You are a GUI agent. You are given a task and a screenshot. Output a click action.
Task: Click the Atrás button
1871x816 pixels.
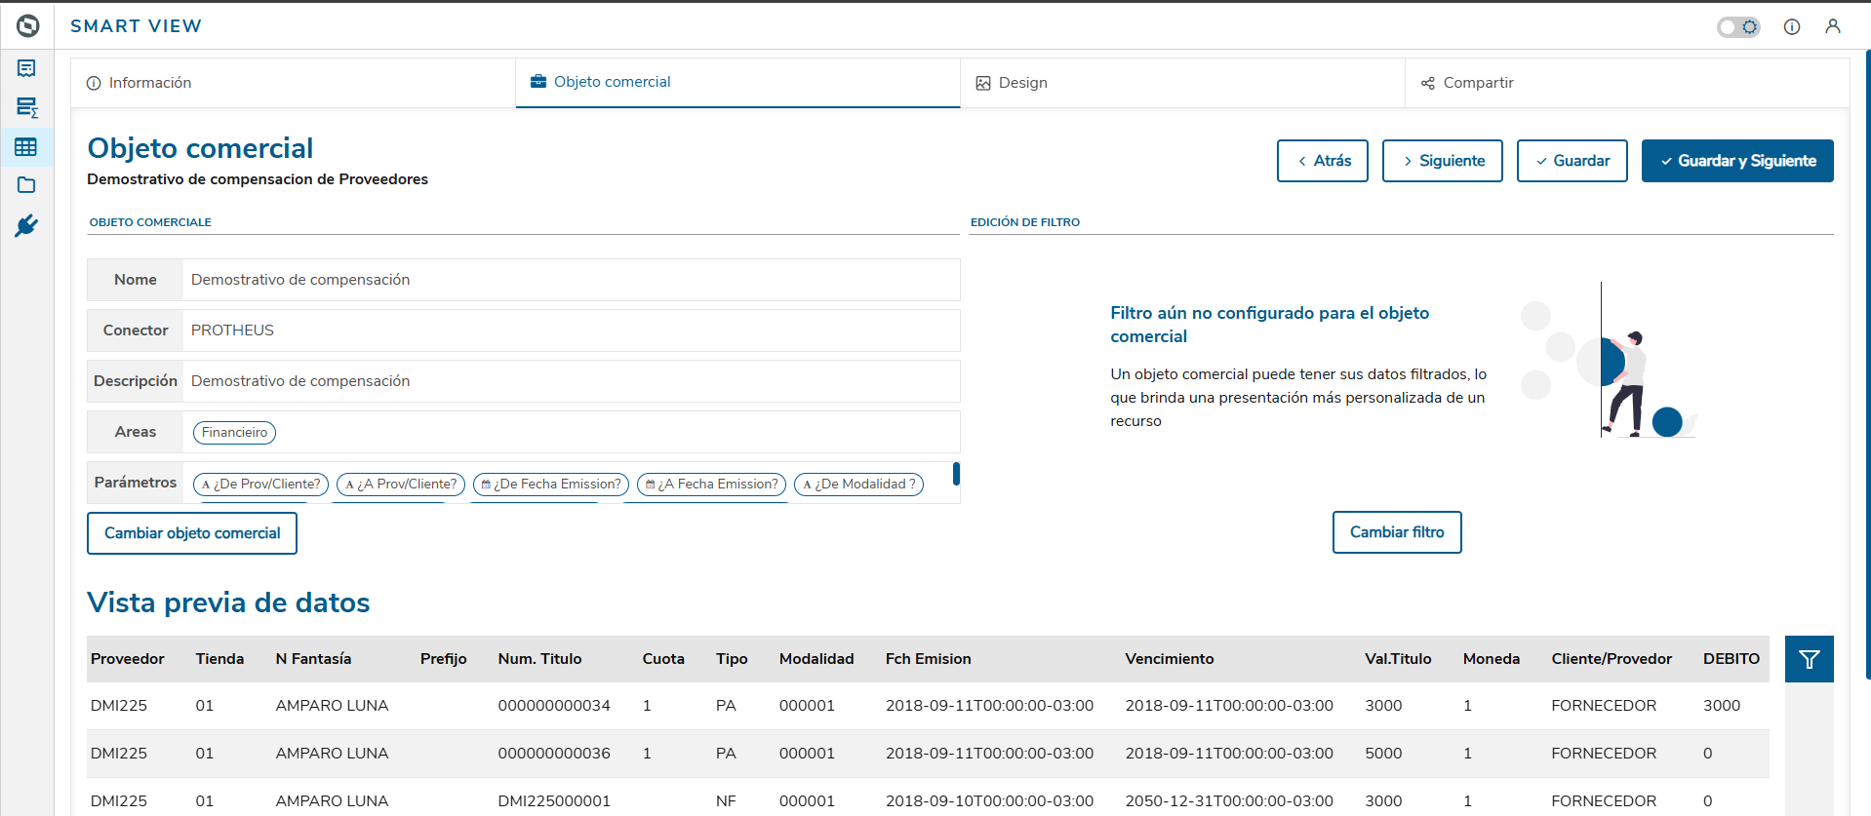click(1322, 161)
